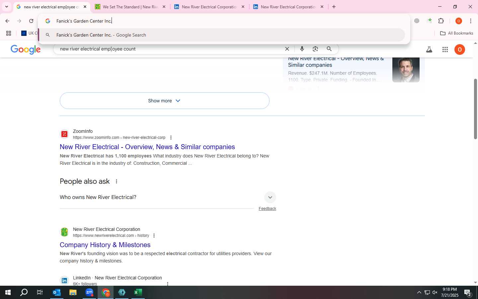The image size is (478, 299).
Task: Search by image with Google Lens
Action: tap(315, 49)
